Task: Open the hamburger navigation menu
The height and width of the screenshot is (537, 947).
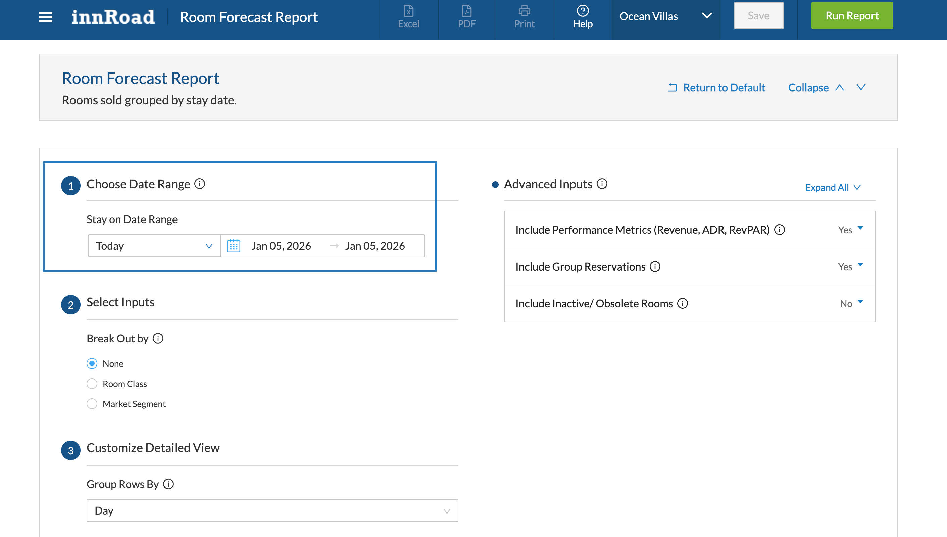Action: [45, 17]
